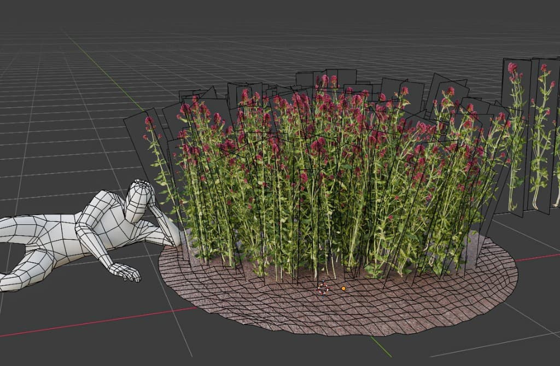Click the 3D cursor crosshair on the soil
Screen dimensions: 560x366
(324, 288)
